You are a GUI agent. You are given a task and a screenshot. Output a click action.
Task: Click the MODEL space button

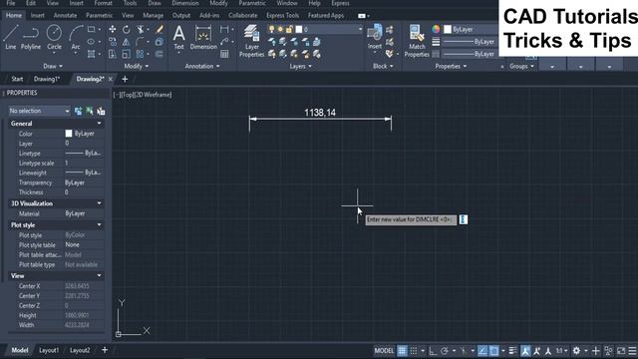[x=384, y=350]
